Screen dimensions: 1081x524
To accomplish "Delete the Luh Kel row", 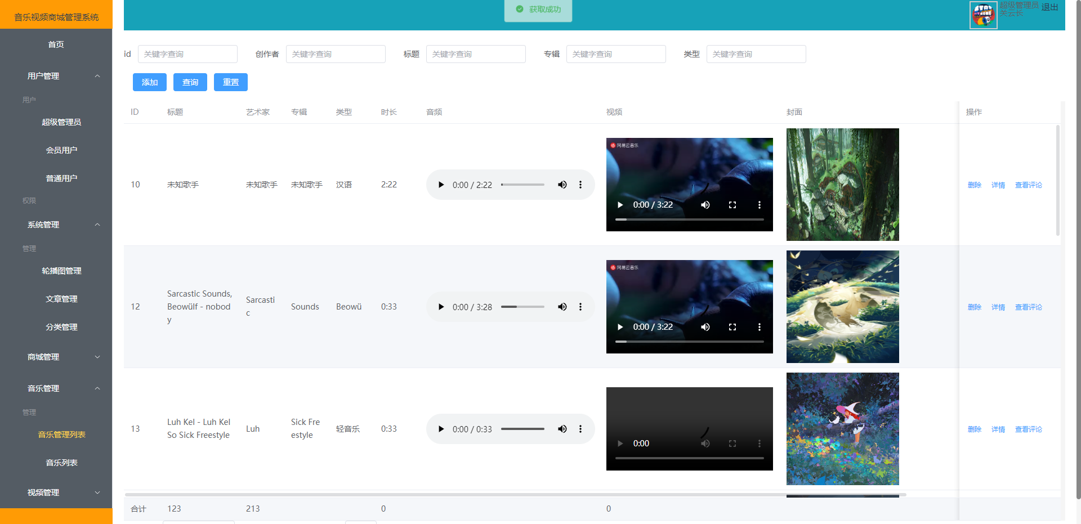I will [975, 429].
